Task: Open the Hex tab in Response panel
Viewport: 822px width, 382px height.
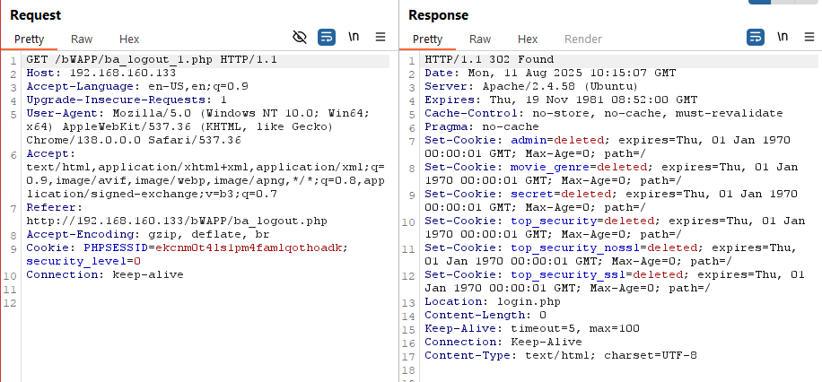Action: [528, 39]
